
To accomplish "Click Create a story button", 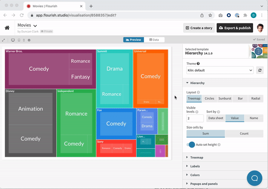I will tap(199, 28).
